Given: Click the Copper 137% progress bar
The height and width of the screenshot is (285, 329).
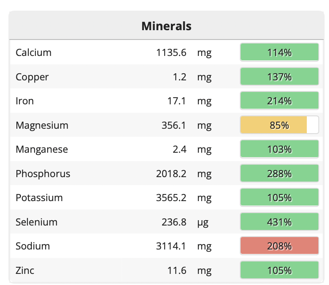Looking at the screenshot, I should click(x=279, y=77).
